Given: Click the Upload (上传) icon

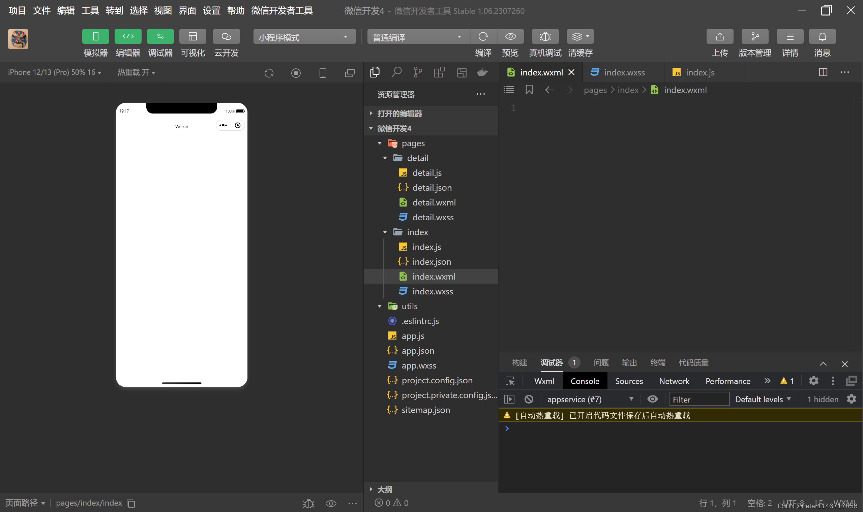Looking at the screenshot, I should click(x=719, y=37).
